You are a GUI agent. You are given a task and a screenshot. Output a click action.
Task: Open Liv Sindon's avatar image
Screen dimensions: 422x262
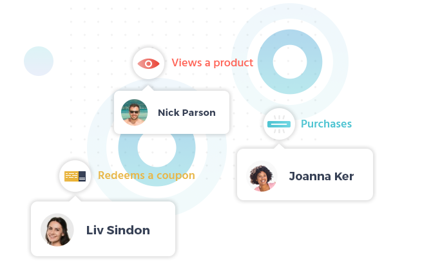57,230
